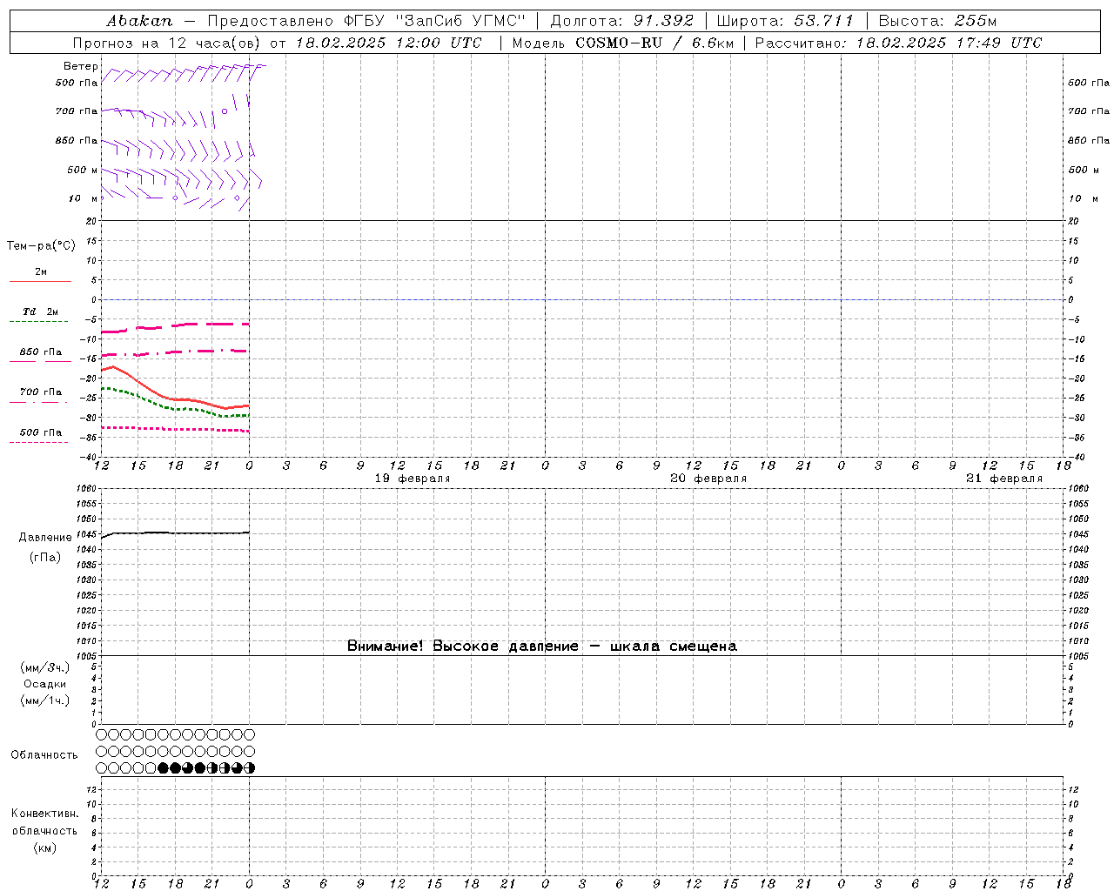1114x891 pixels.
Task: Click the longitude value Долгота: 91.392
Action: (622, 20)
